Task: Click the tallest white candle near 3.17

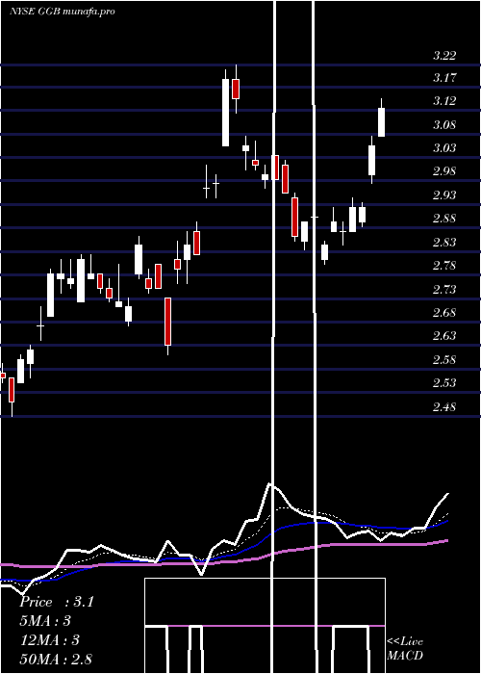Action: [225, 113]
